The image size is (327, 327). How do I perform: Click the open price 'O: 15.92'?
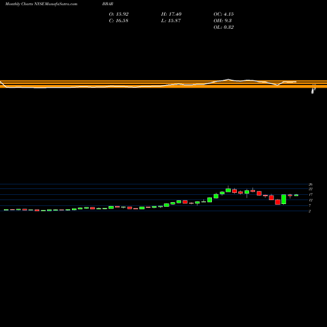point(118,14)
